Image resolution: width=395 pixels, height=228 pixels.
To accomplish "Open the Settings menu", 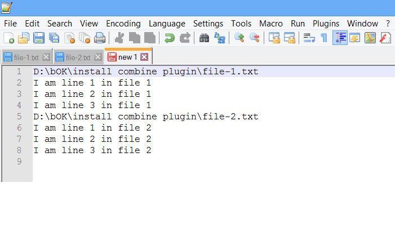I will coord(208,24).
